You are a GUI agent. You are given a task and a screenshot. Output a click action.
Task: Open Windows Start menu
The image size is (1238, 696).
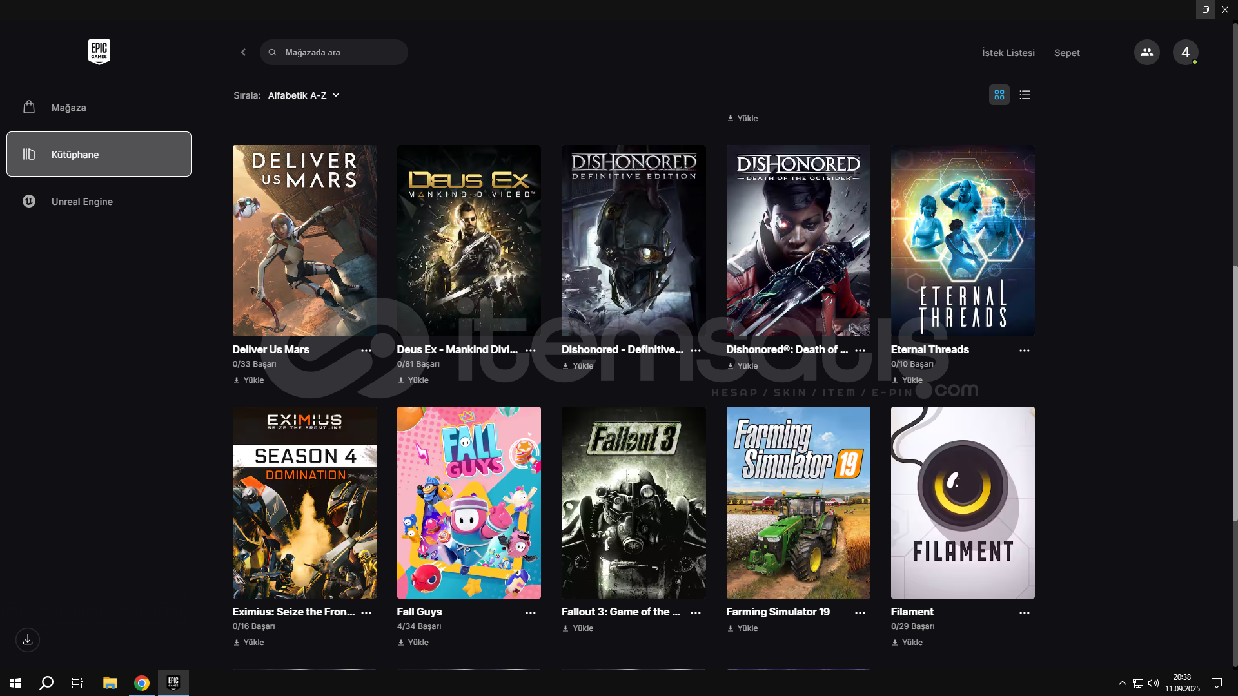[15, 683]
